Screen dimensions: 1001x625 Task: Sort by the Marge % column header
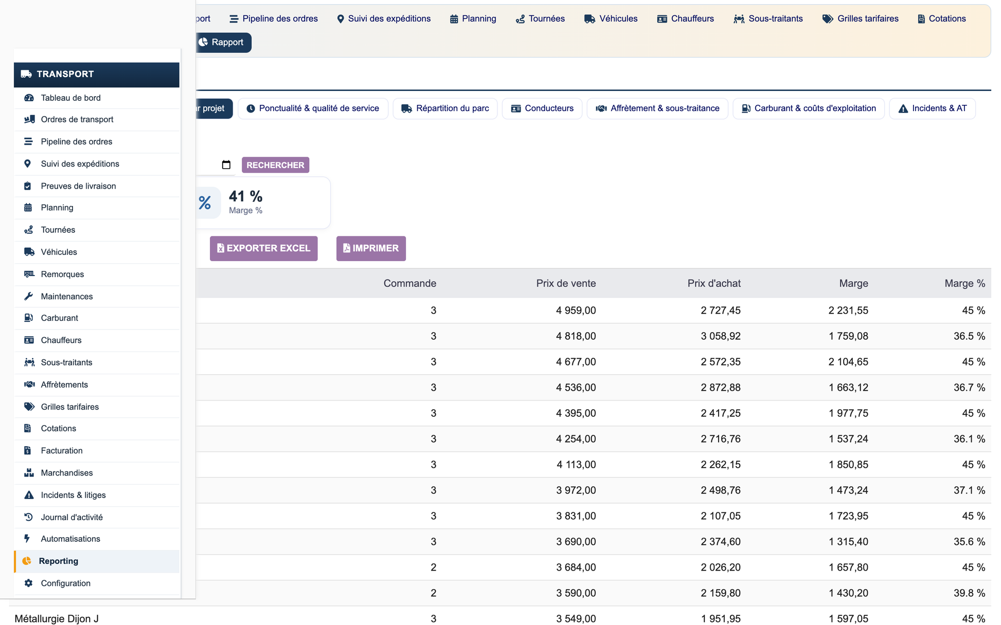(x=964, y=283)
